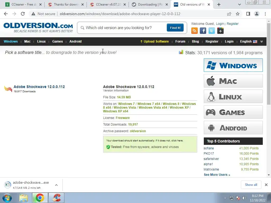Click the large Games platform button
The image size is (271, 203).
pyautogui.click(x=233, y=112)
